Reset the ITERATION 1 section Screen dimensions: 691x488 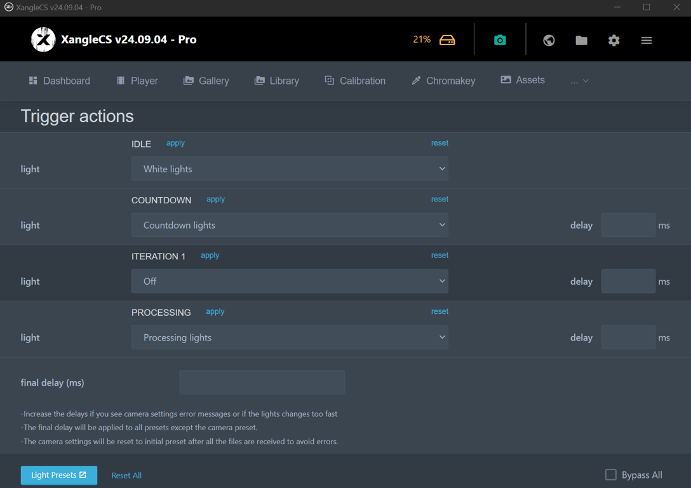point(439,255)
